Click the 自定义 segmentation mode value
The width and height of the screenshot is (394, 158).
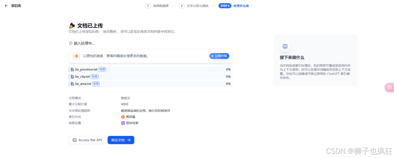click(x=126, y=98)
